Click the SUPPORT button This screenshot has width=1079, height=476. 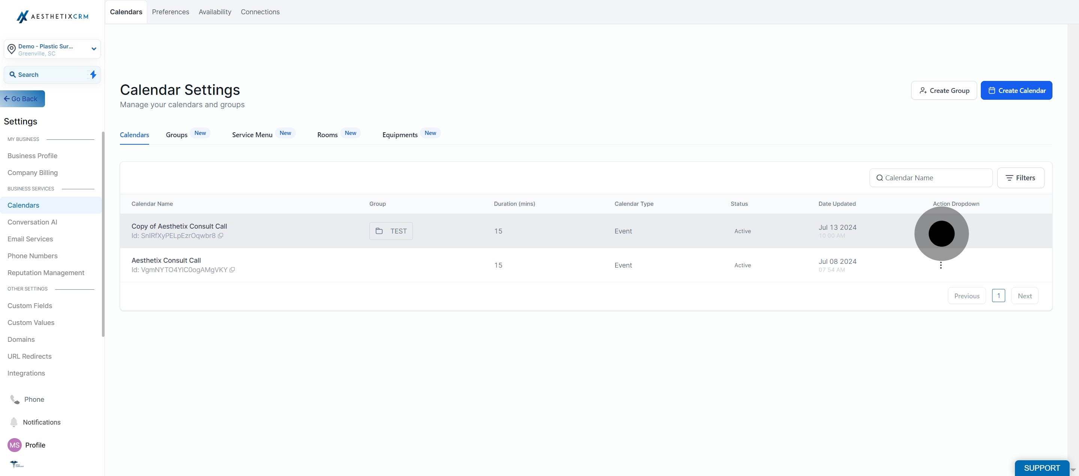[x=1042, y=468]
